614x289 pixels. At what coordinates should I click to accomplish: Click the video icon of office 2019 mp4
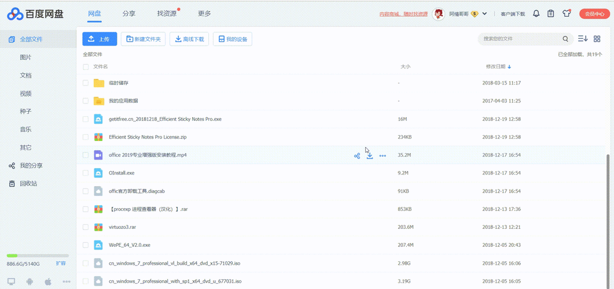tap(98, 155)
